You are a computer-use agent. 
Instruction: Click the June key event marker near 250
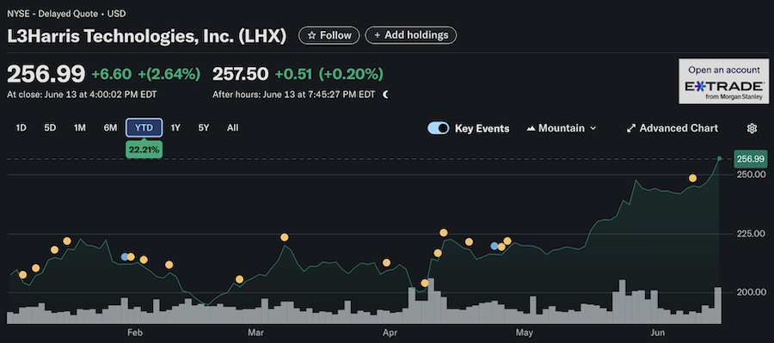[x=692, y=178]
